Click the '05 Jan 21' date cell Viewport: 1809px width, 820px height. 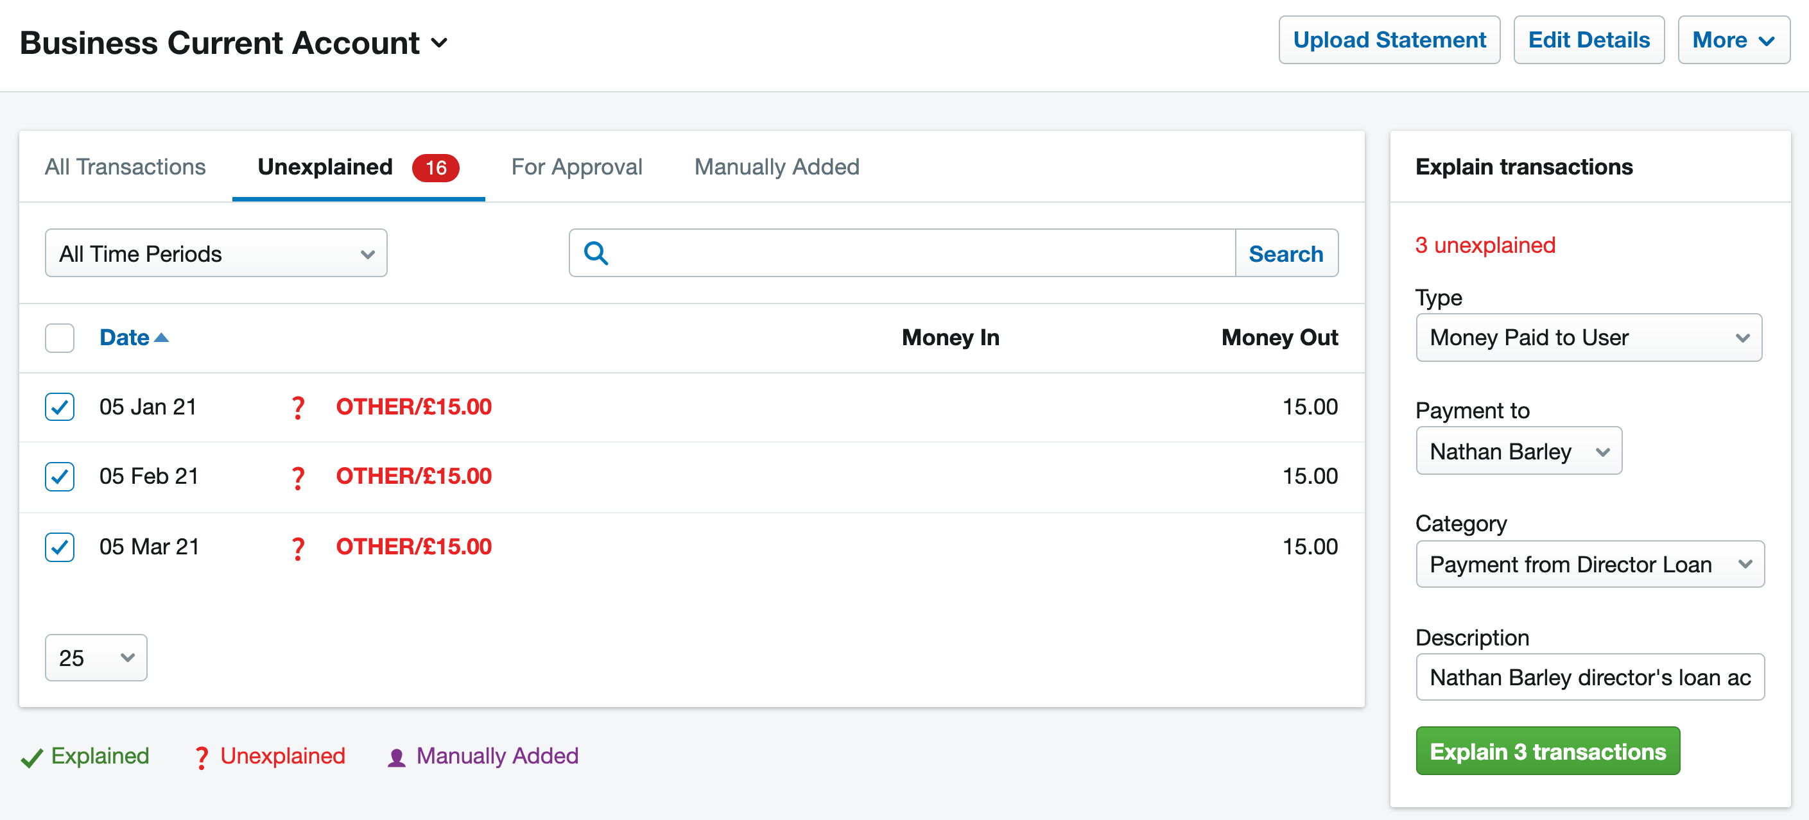tap(148, 407)
